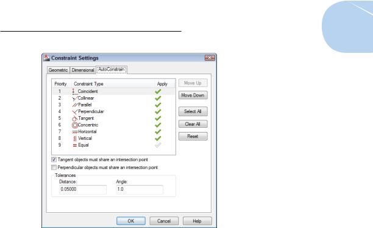Image resolution: width=373 pixels, height=228 pixels.
Task: Click priority number 9 in the list
Action: 60,145
